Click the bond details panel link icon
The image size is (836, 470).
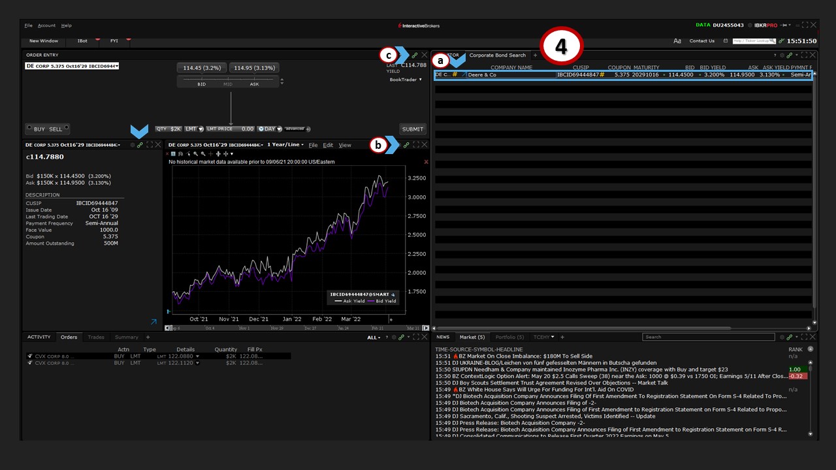pos(140,145)
